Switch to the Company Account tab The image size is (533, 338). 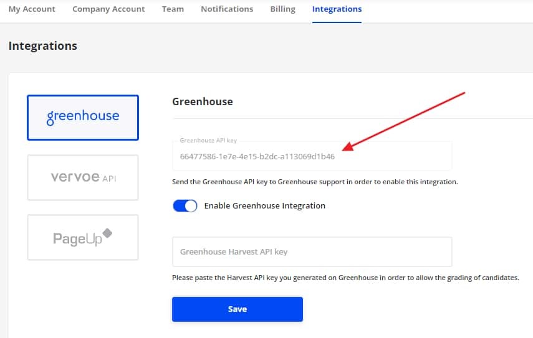[108, 9]
